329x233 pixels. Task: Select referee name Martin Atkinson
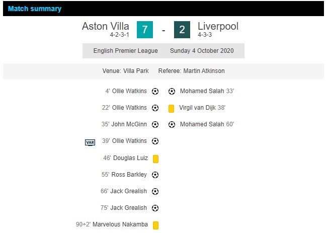[x=203, y=71]
